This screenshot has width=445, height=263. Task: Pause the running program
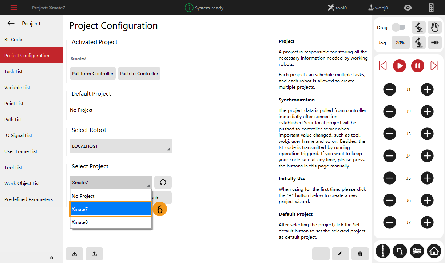(x=418, y=66)
